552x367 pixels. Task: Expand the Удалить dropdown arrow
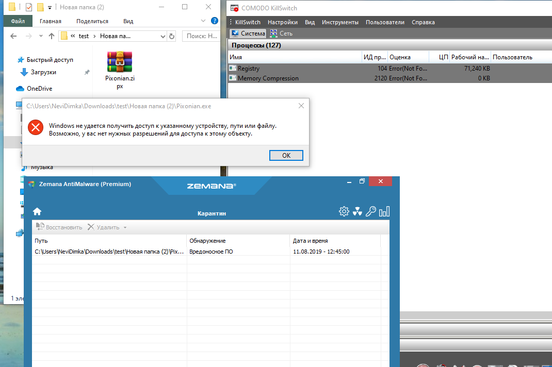[x=125, y=228]
